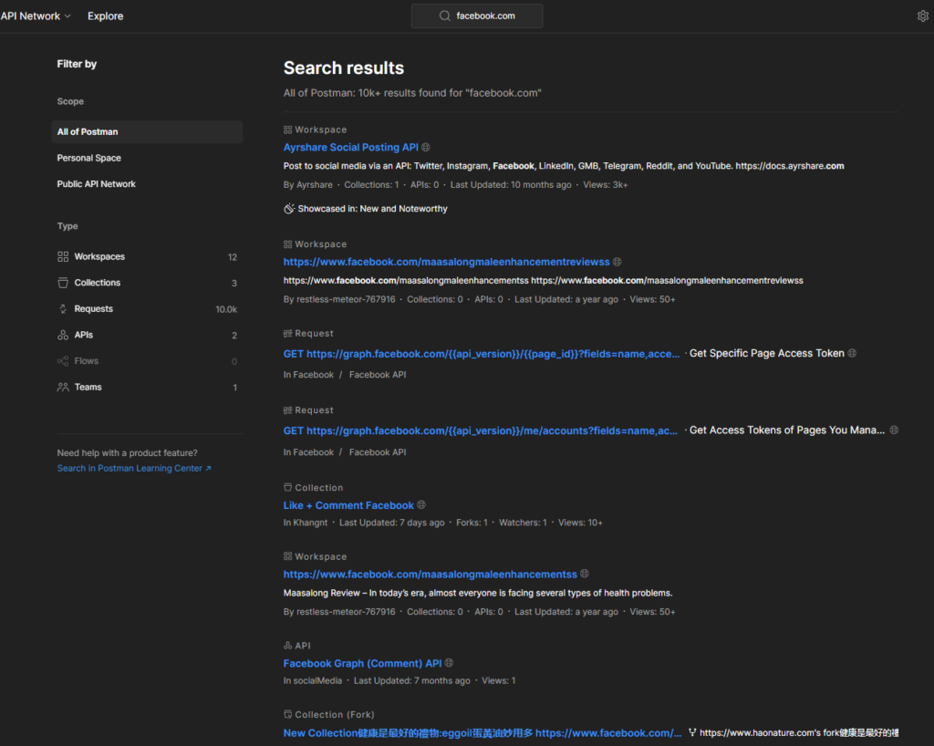Image resolution: width=934 pixels, height=746 pixels.
Task: Focus the facebook.com search field
Action: (477, 16)
